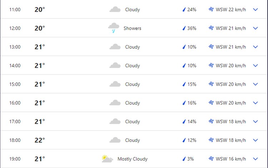Viewport: 268px width, 168px height.
Task: Click the cloud icon in 15:00 row
Action: [x=115, y=84]
